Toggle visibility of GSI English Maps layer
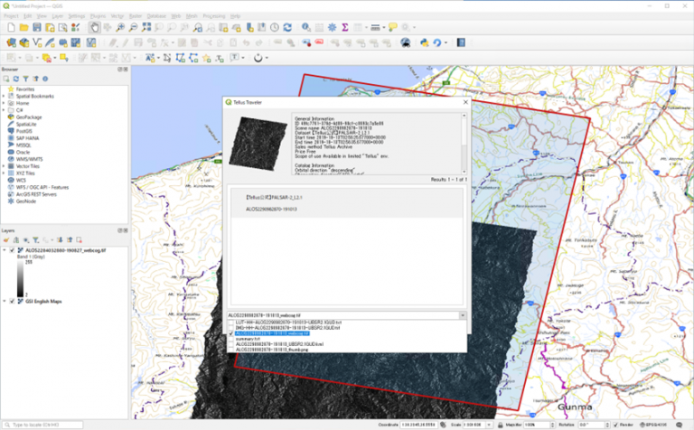This screenshot has height=430, width=694. click(13, 301)
